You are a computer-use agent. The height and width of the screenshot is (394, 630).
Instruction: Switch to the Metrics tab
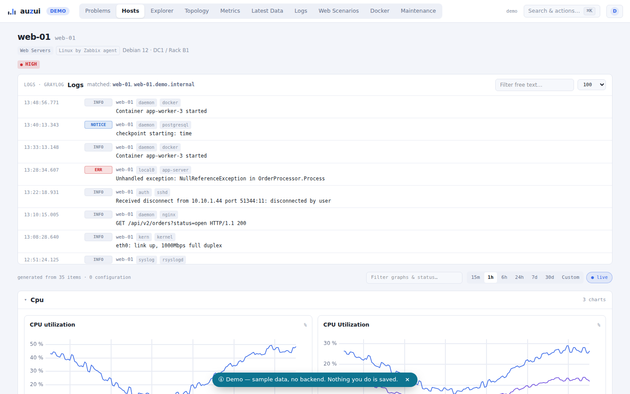point(230,11)
